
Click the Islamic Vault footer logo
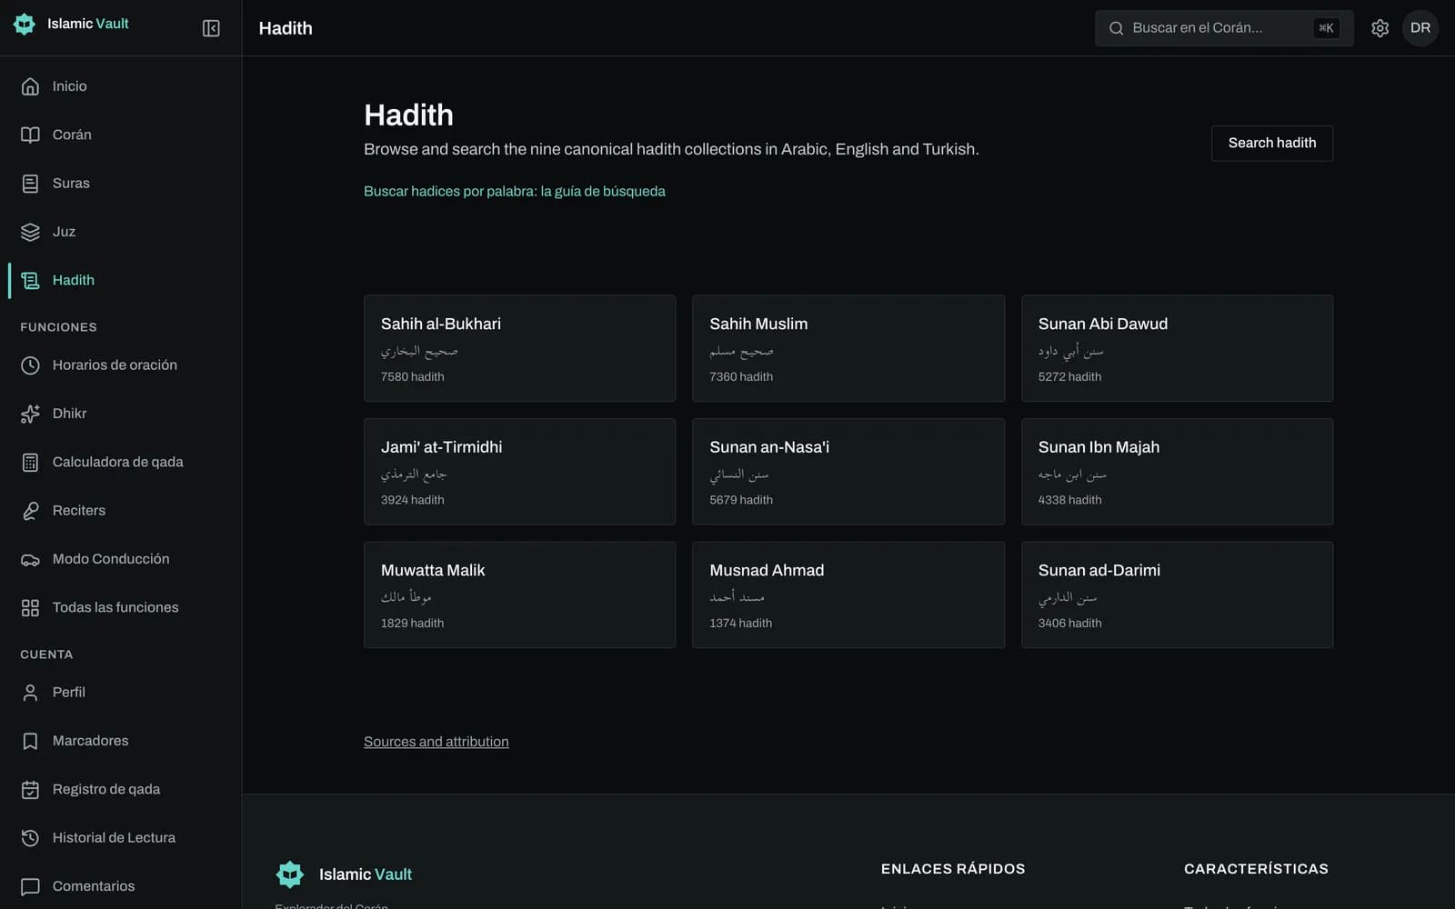click(x=344, y=874)
